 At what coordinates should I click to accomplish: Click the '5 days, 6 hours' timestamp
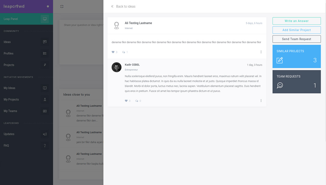click(254, 23)
